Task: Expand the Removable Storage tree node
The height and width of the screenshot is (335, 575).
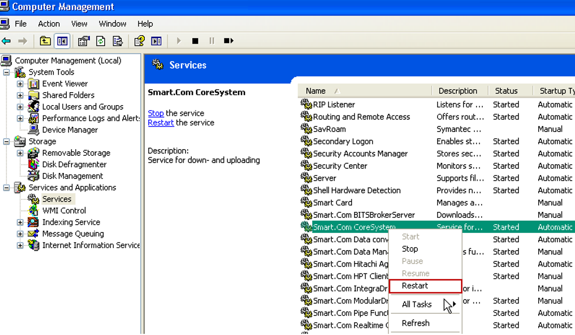Action: [x=20, y=153]
